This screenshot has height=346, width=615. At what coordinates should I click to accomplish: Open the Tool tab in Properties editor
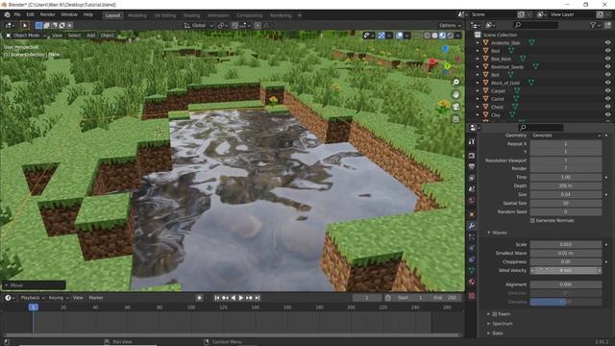[472, 141]
